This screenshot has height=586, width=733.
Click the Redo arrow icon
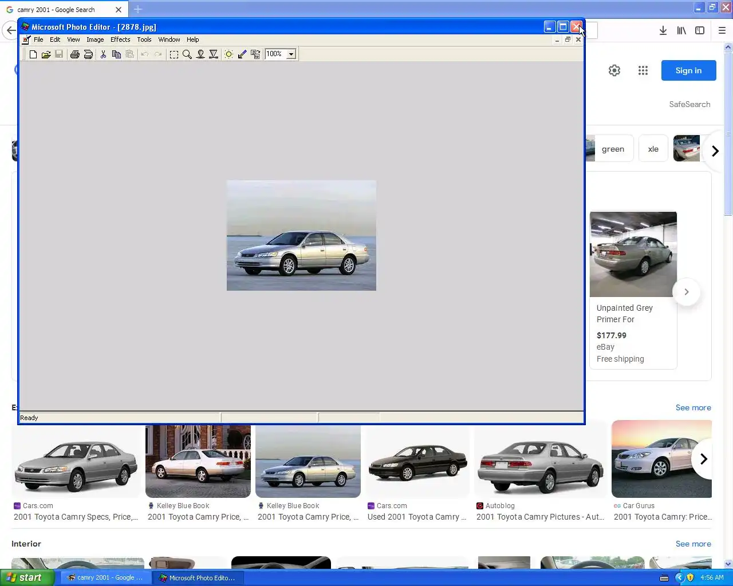[158, 54]
